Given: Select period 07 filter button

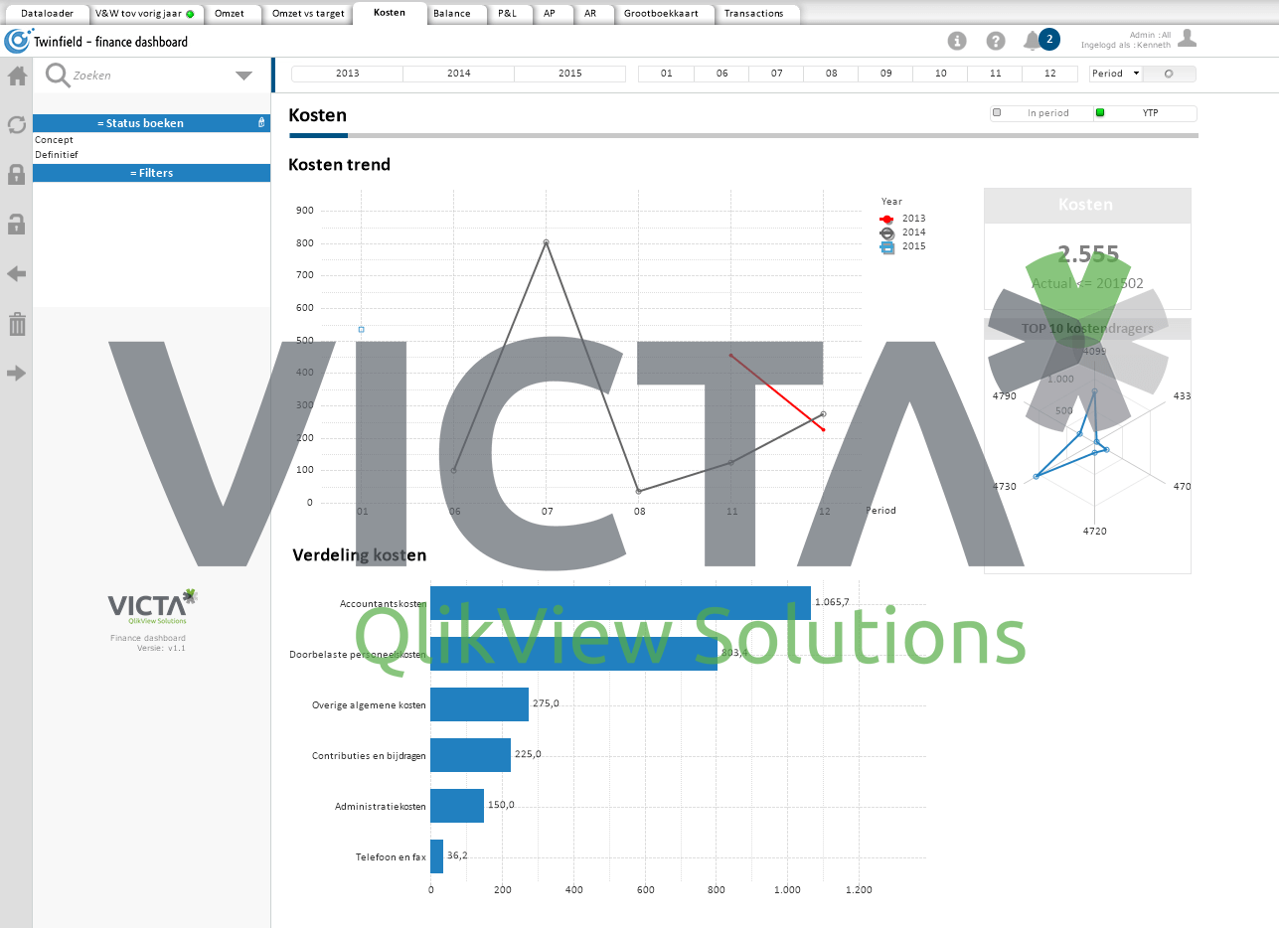Looking at the screenshot, I should pos(776,74).
